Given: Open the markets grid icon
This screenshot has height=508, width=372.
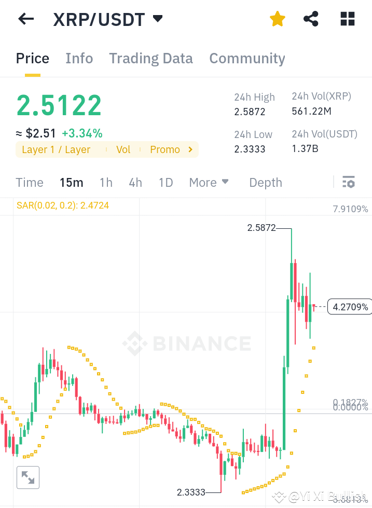Looking at the screenshot, I should (x=347, y=19).
